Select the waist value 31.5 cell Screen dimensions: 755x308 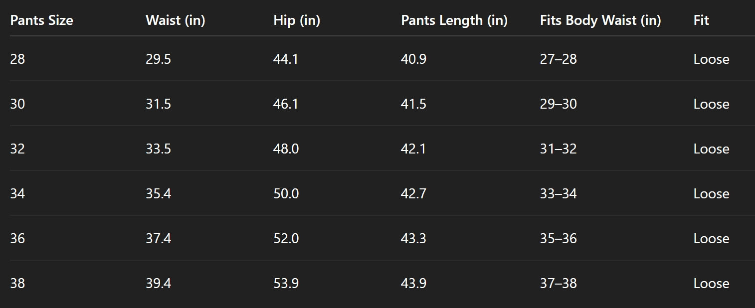[158, 104]
